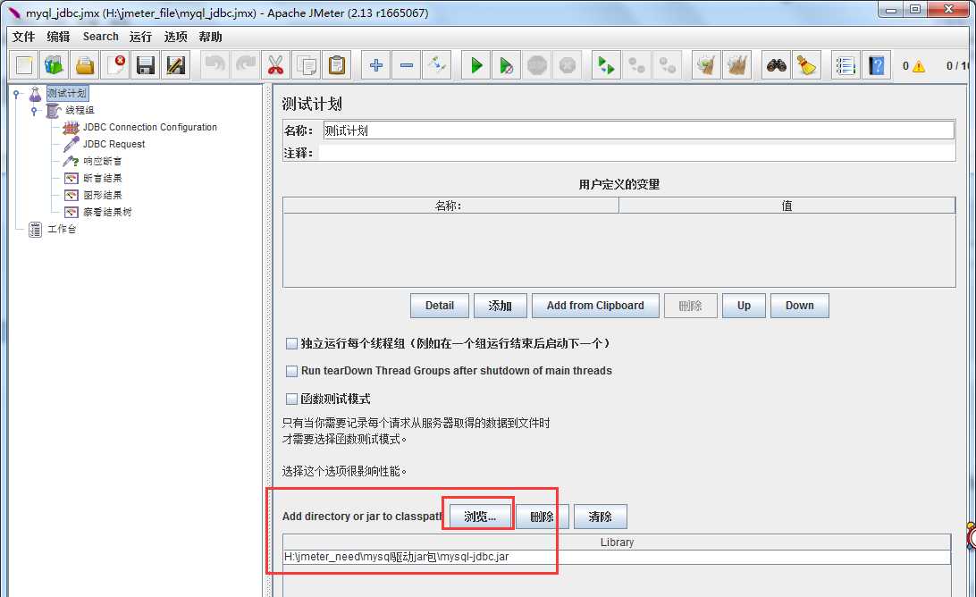
Task: Click the Toggle enable/disable toolbar icon
Action: (437, 64)
